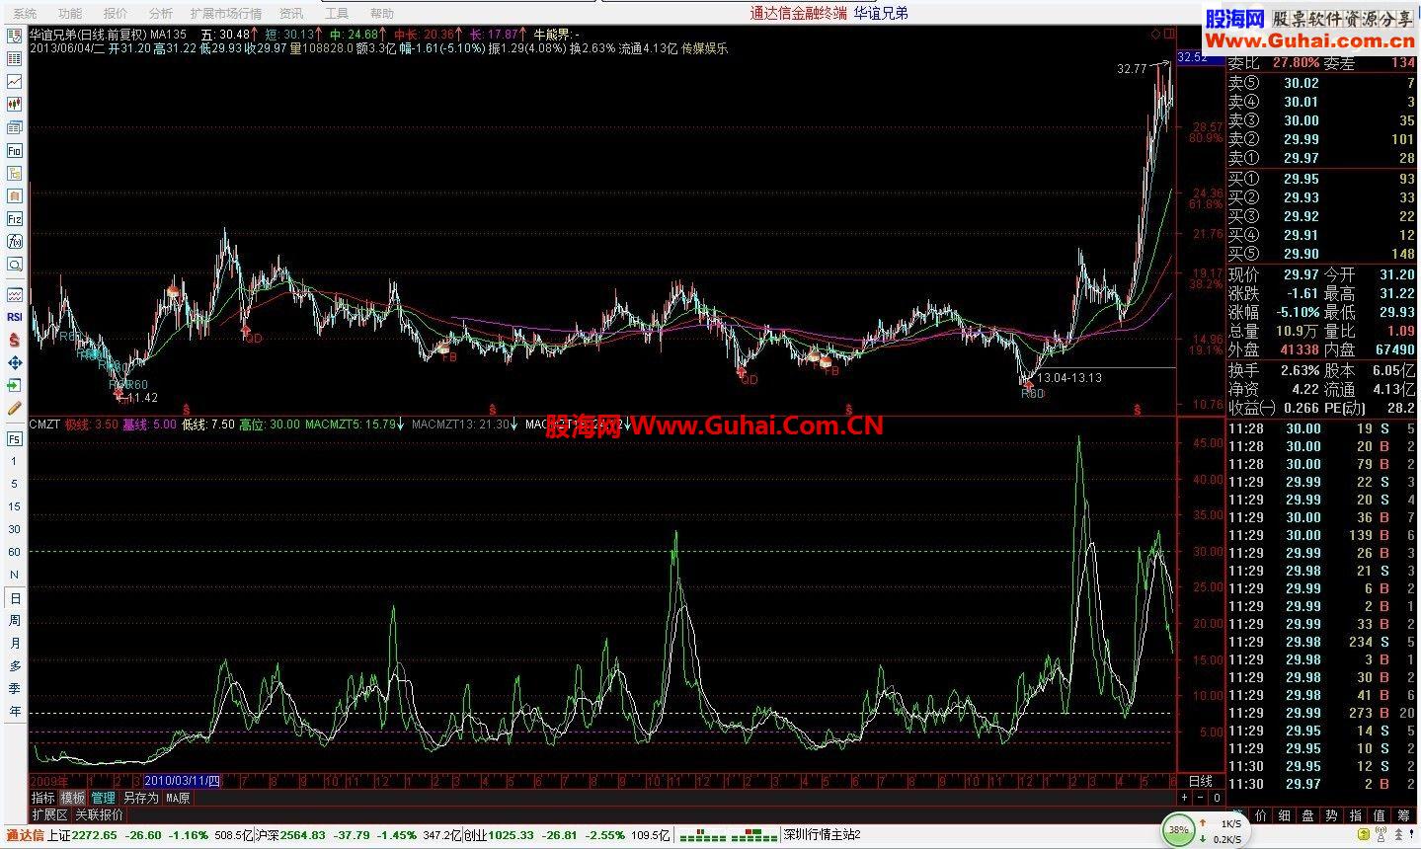Image resolution: width=1421 pixels, height=849 pixels.
Task: Switch to the 15-minute period
Action: click(x=15, y=506)
